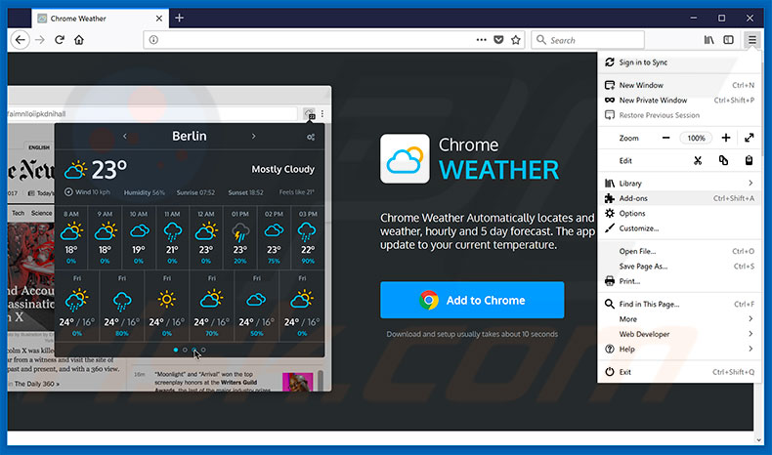Open a New Private Window
This screenshot has width=772, height=455.
[679, 101]
